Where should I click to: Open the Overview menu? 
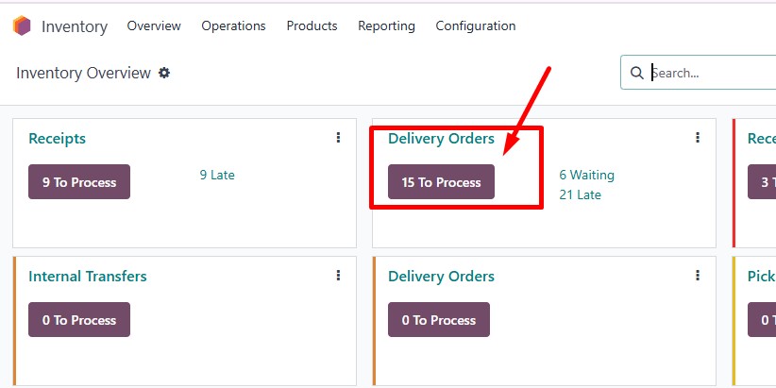coord(154,25)
